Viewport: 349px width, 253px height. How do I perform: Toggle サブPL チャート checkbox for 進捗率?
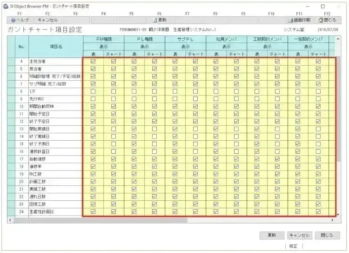(x=195, y=166)
